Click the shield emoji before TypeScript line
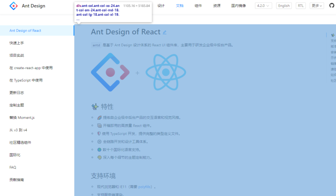 coord(99,134)
